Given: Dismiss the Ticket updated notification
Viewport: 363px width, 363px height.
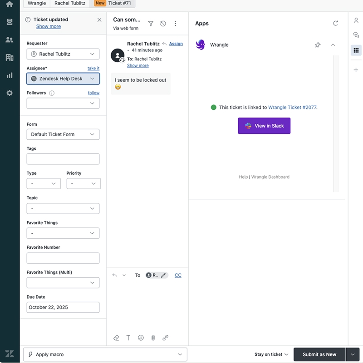Looking at the screenshot, I should [x=99, y=20].
